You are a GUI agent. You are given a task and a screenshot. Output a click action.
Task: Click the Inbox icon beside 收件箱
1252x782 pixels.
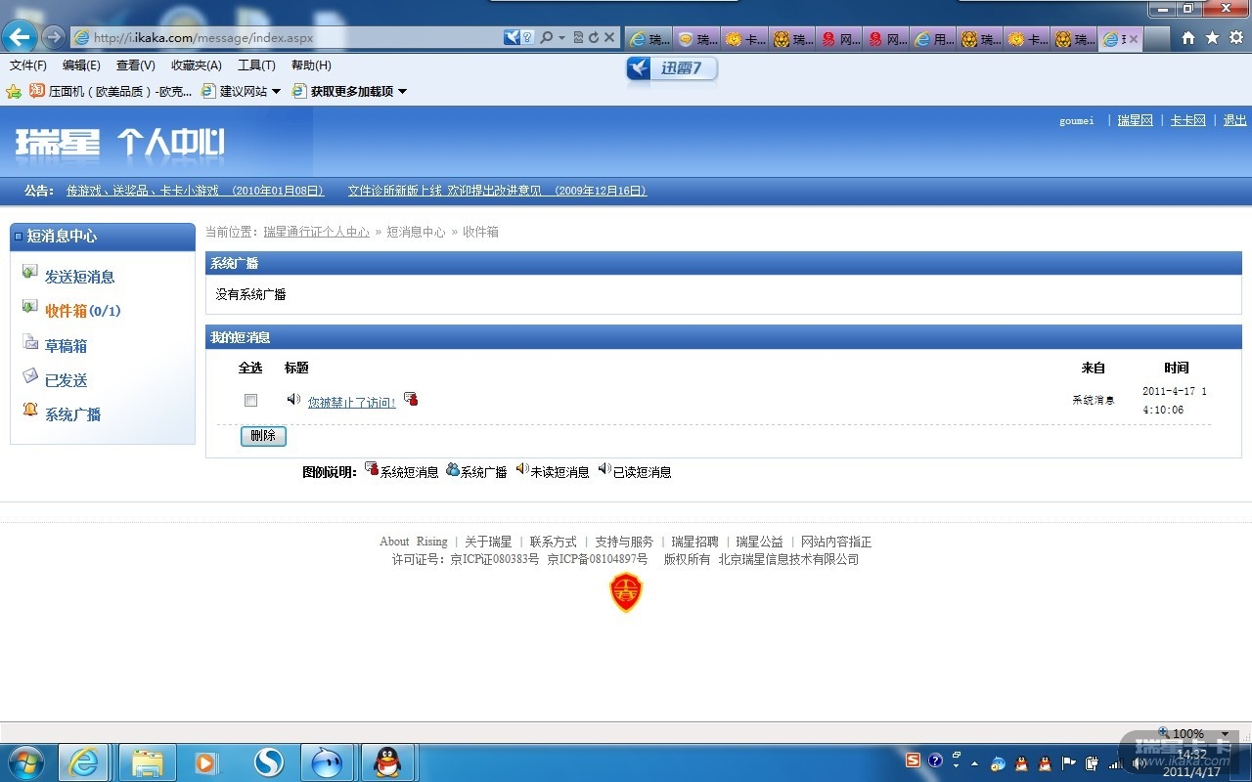point(30,306)
